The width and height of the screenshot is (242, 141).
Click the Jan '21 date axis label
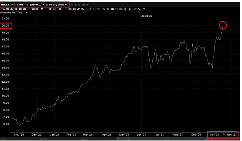point(54,135)
